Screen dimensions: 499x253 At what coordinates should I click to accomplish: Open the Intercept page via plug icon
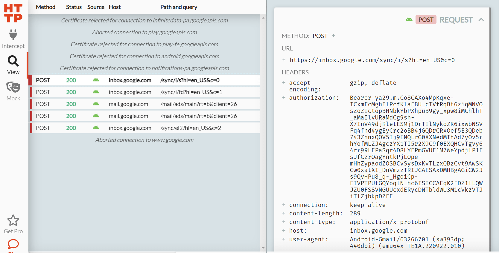tap(13, 35)
